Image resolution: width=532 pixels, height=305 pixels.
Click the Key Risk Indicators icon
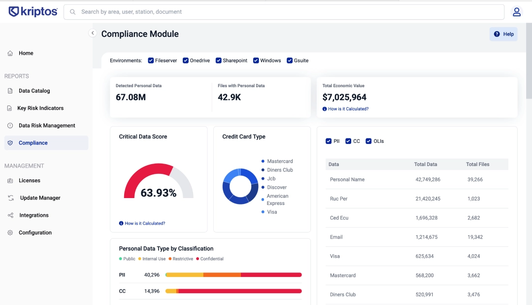11,108
